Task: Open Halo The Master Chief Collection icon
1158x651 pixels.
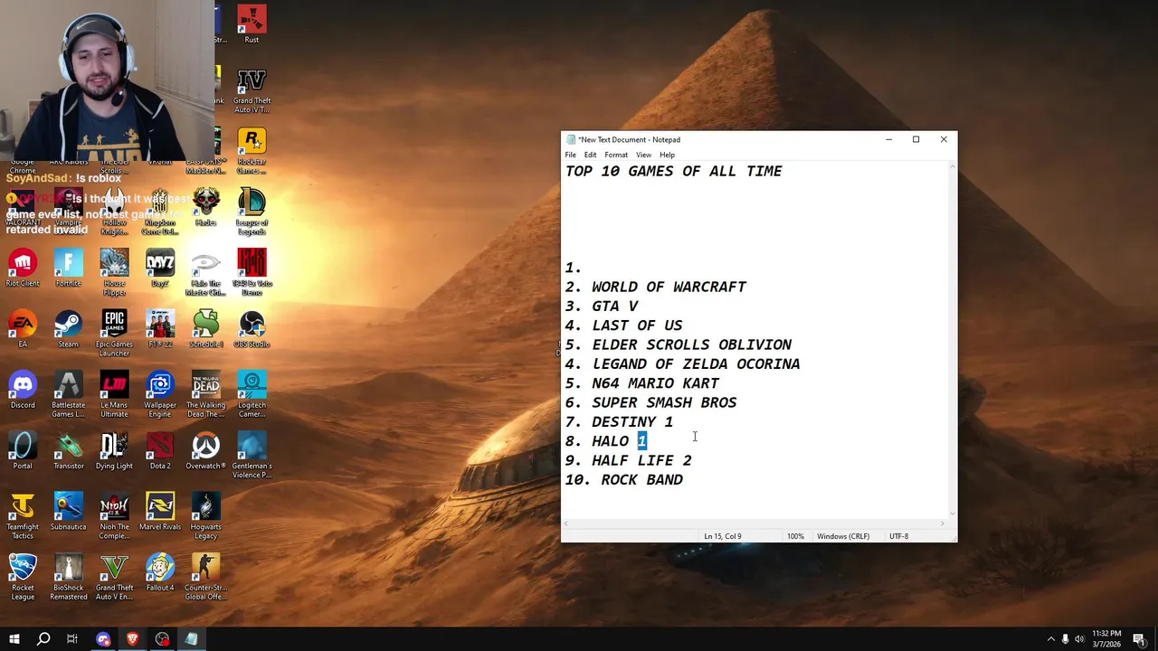Action: pos(205,273)
